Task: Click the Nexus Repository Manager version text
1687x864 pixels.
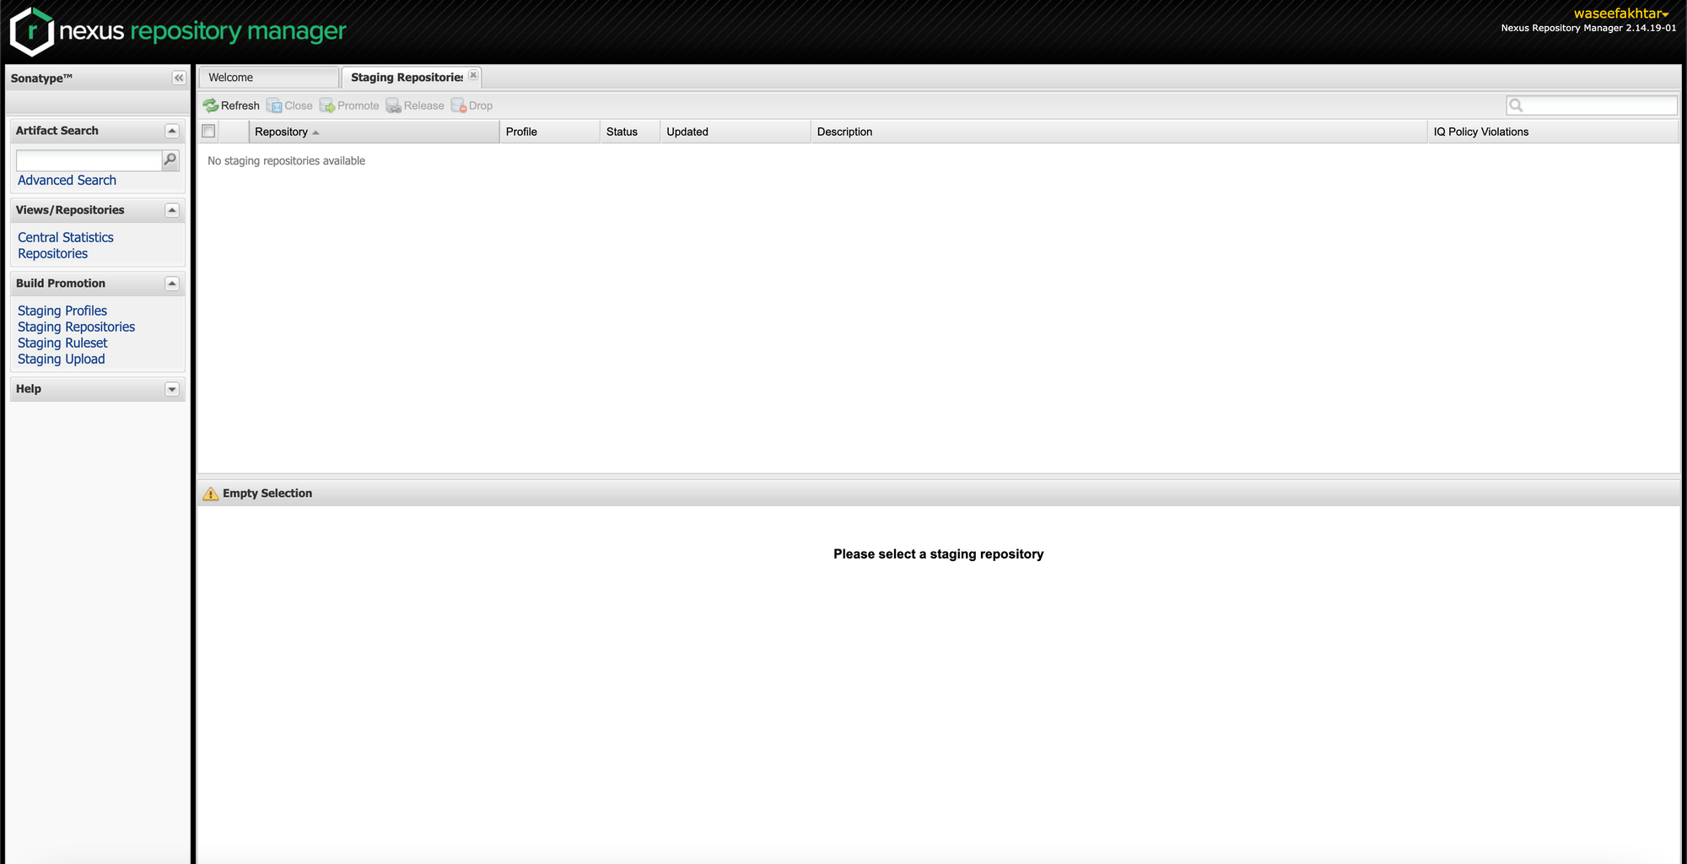Action: [x=1588, y=28]
